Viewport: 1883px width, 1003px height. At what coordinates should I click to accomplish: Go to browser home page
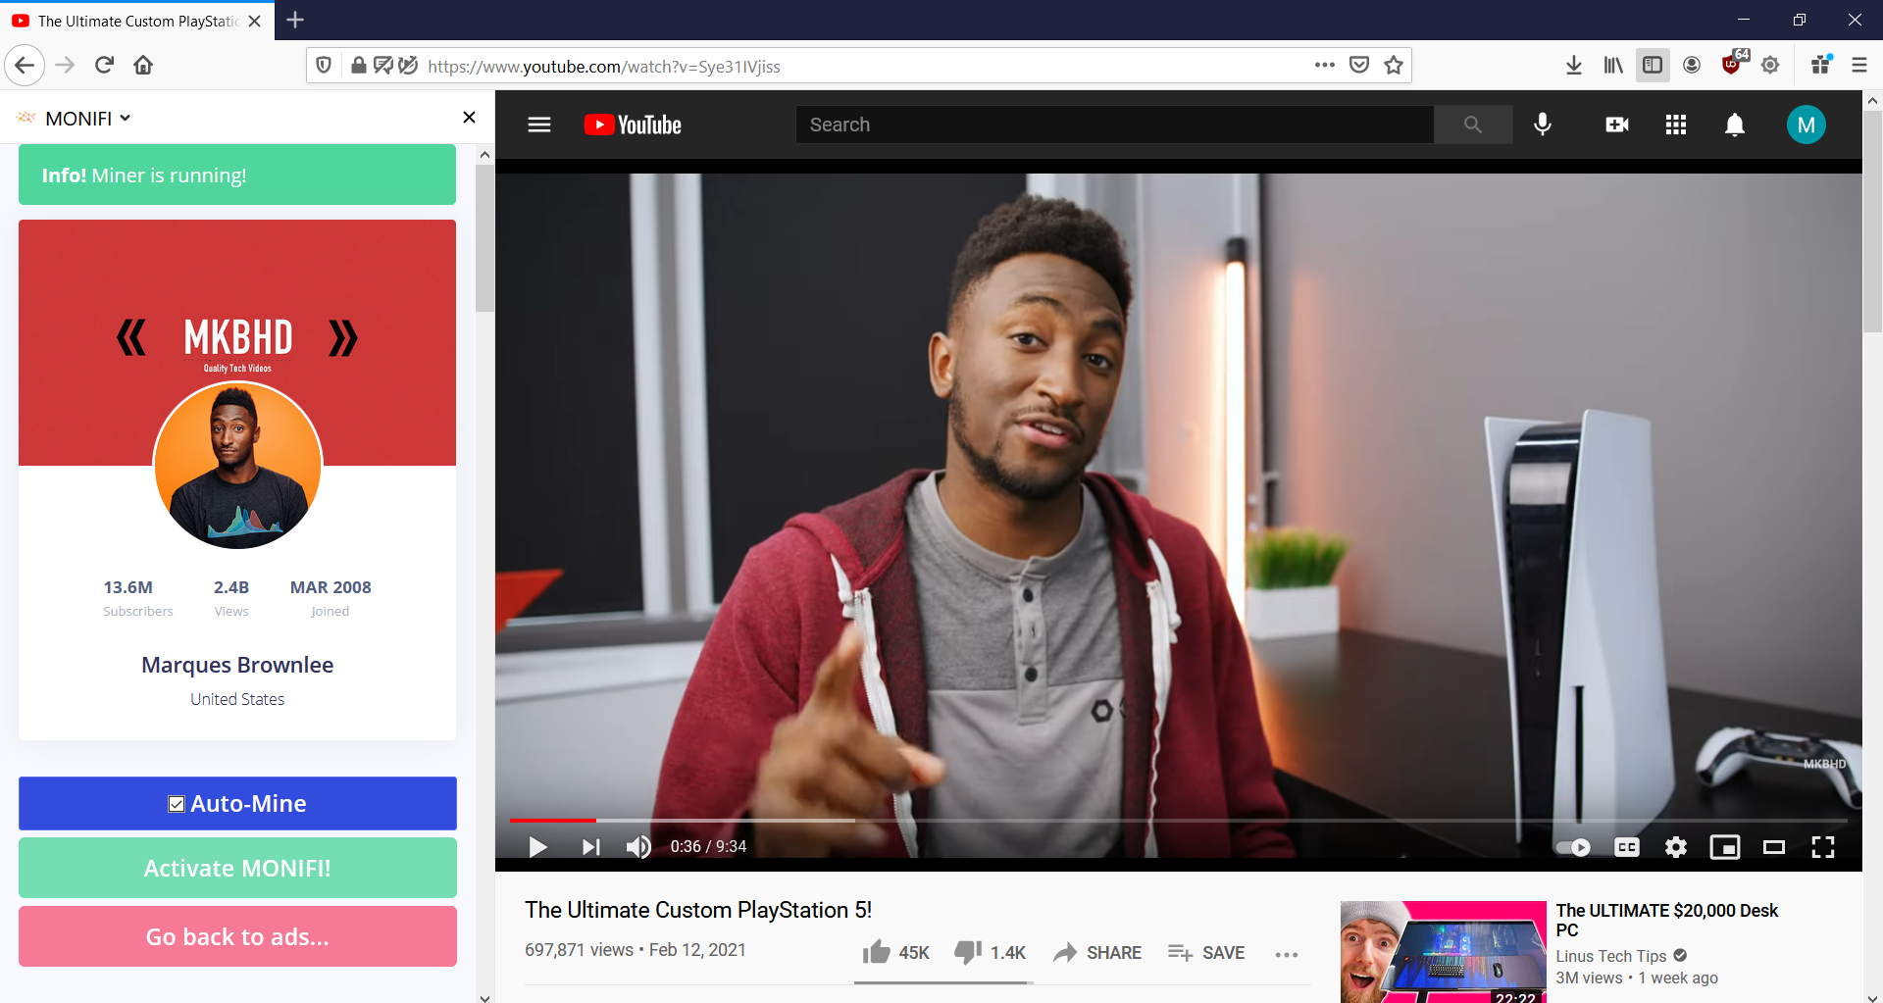tap(143, 66)
